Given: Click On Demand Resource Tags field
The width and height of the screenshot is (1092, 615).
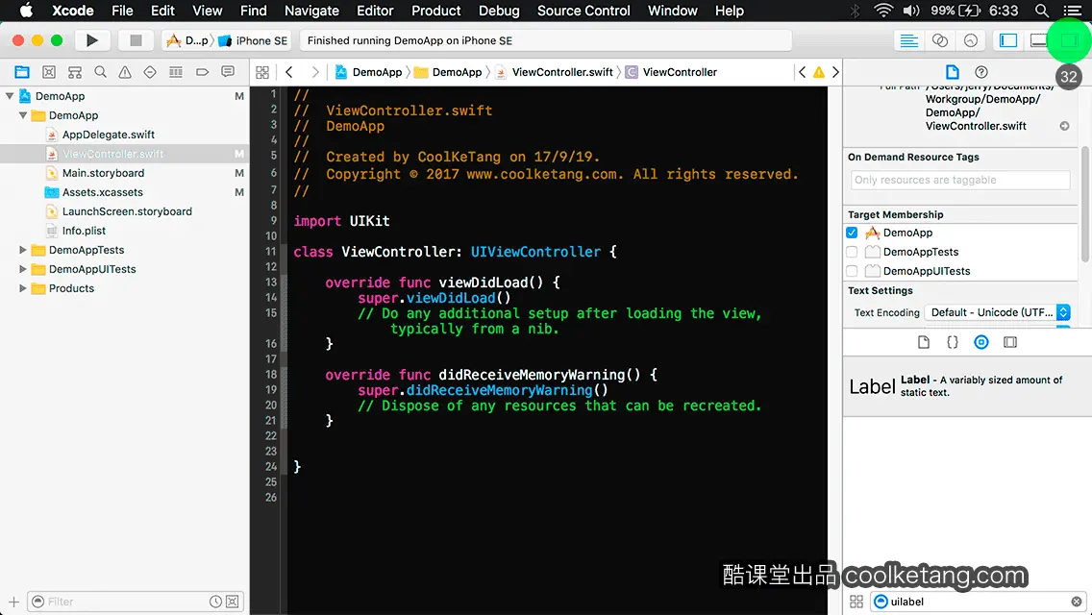Looking at the screenshot, I should coord(960,180).
